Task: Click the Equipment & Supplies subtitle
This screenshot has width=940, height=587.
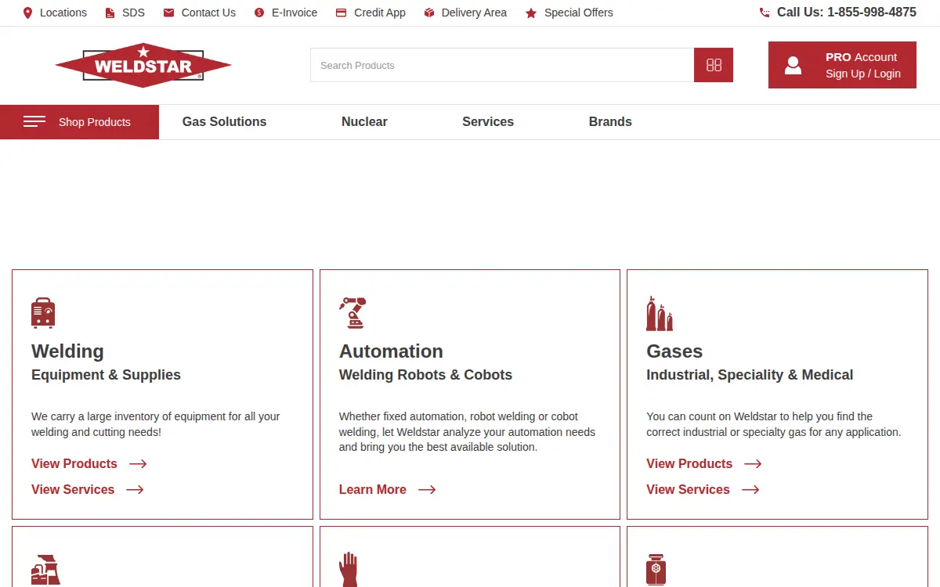Action: pyautogui.click(x=106, y=375)
